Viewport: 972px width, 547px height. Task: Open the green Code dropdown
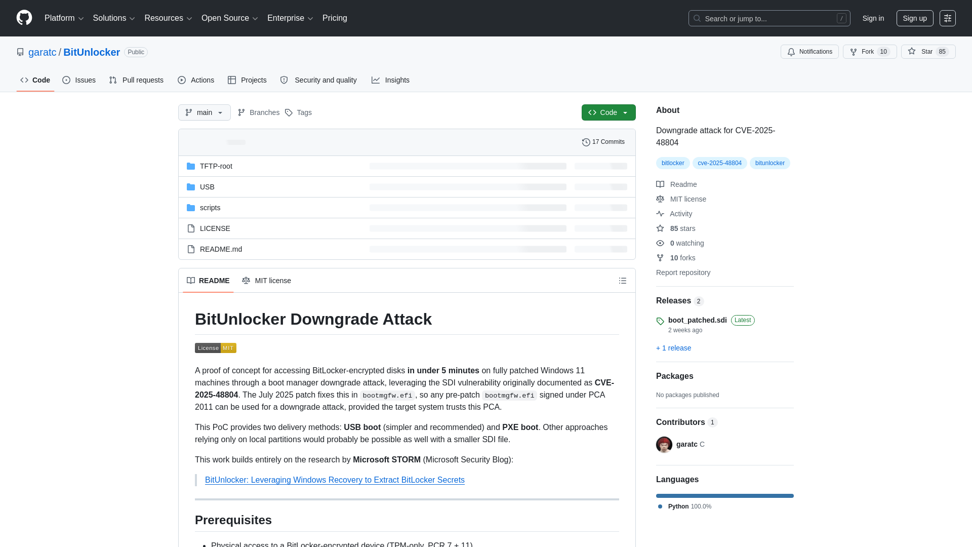click(609, 112)
